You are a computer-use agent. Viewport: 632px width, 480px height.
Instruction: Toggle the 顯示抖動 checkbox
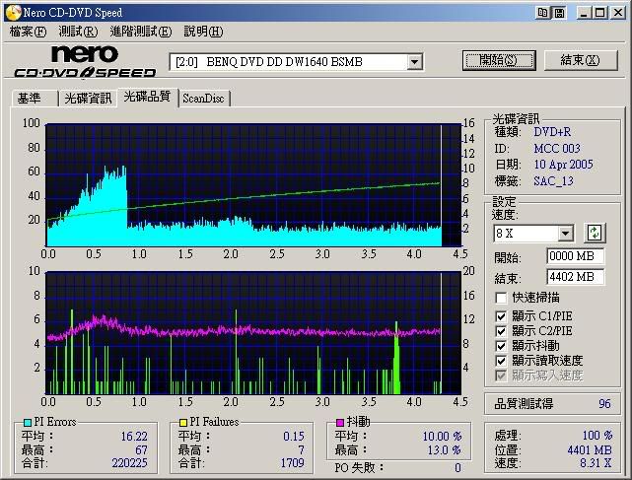pyautogui.click(x=501, y=346)
